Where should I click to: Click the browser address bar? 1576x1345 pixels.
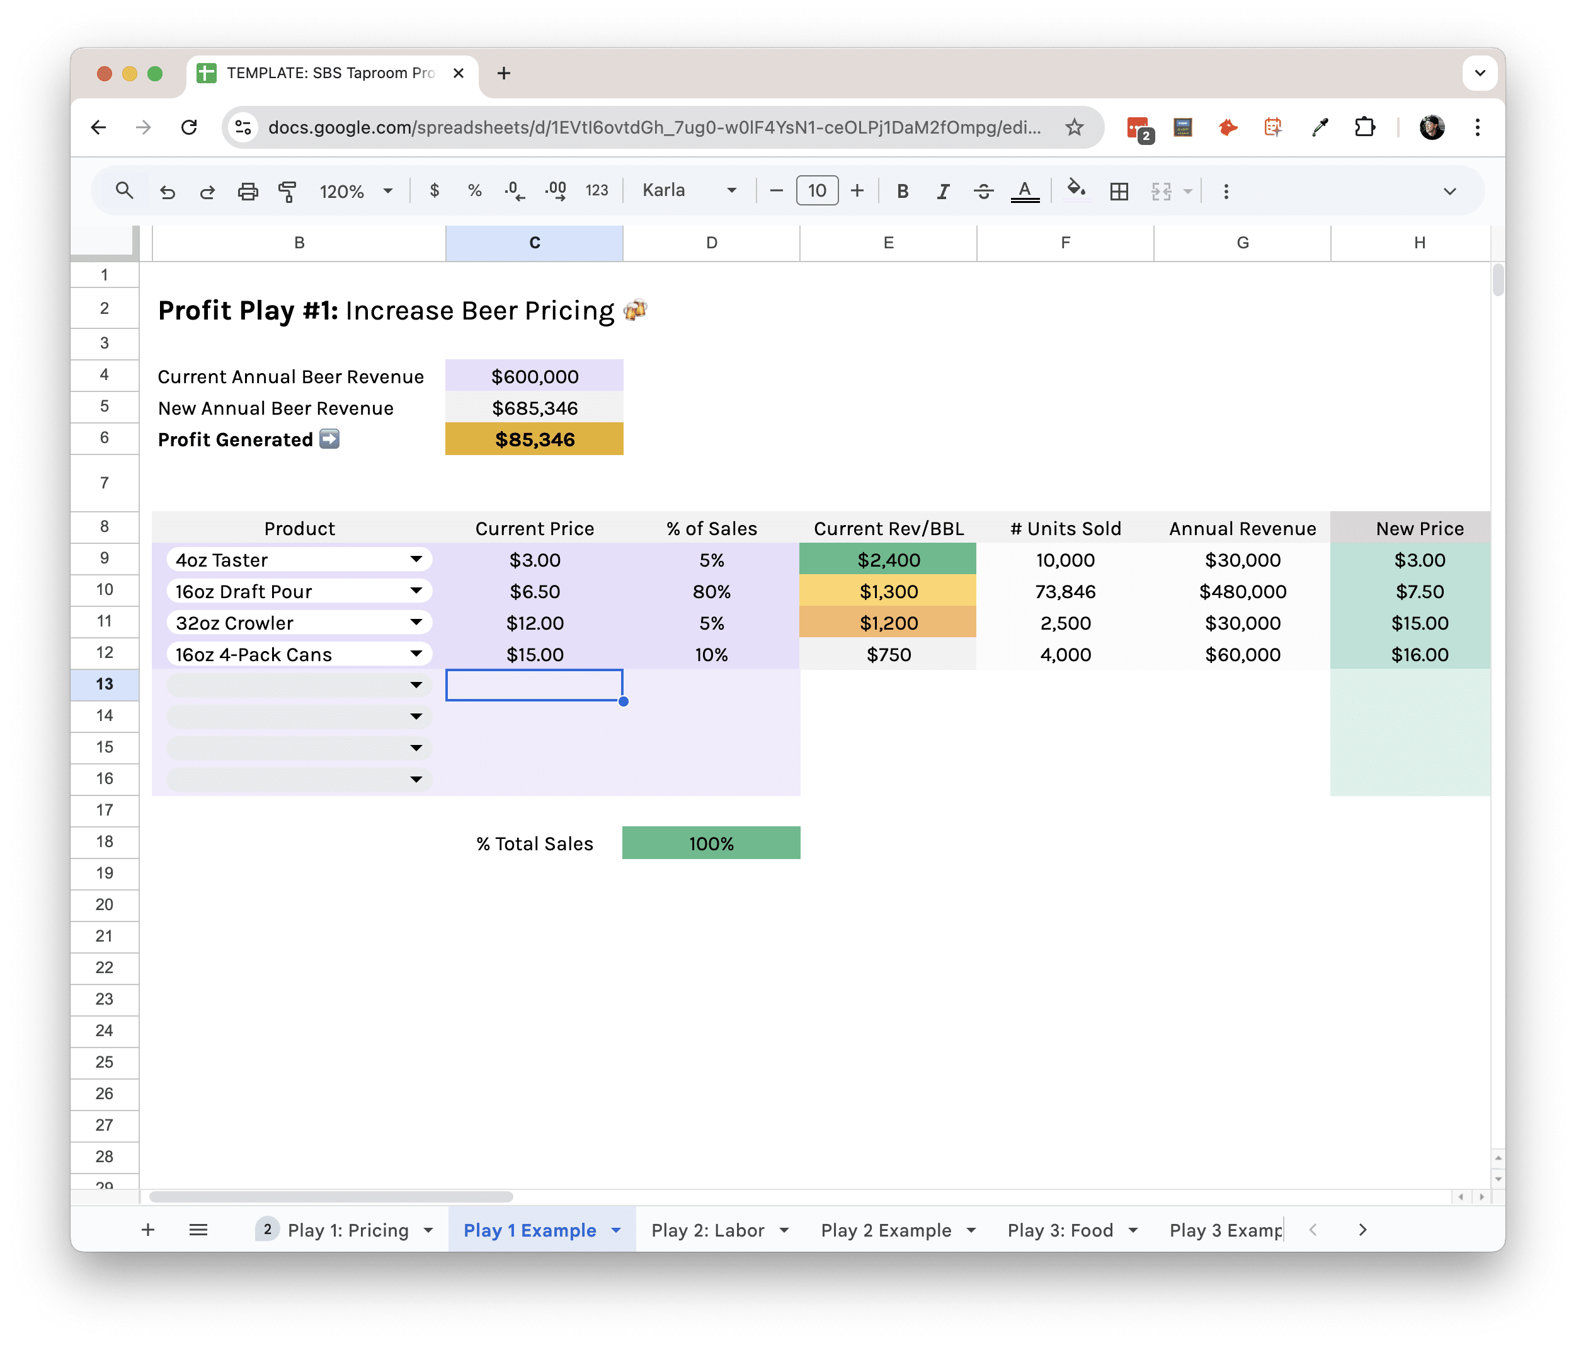click(x=646, y=127)
